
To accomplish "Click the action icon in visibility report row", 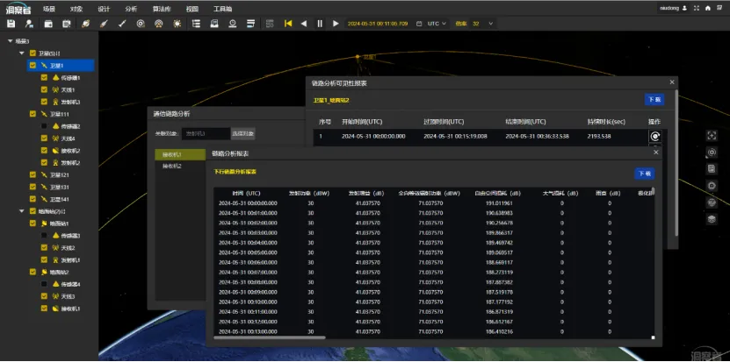I will click(x=654, y=137).
